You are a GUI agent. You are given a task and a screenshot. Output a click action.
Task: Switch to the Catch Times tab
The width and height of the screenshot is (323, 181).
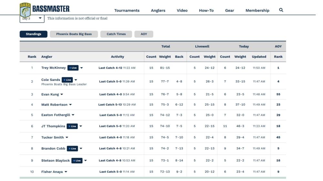(x=116, y=34)
